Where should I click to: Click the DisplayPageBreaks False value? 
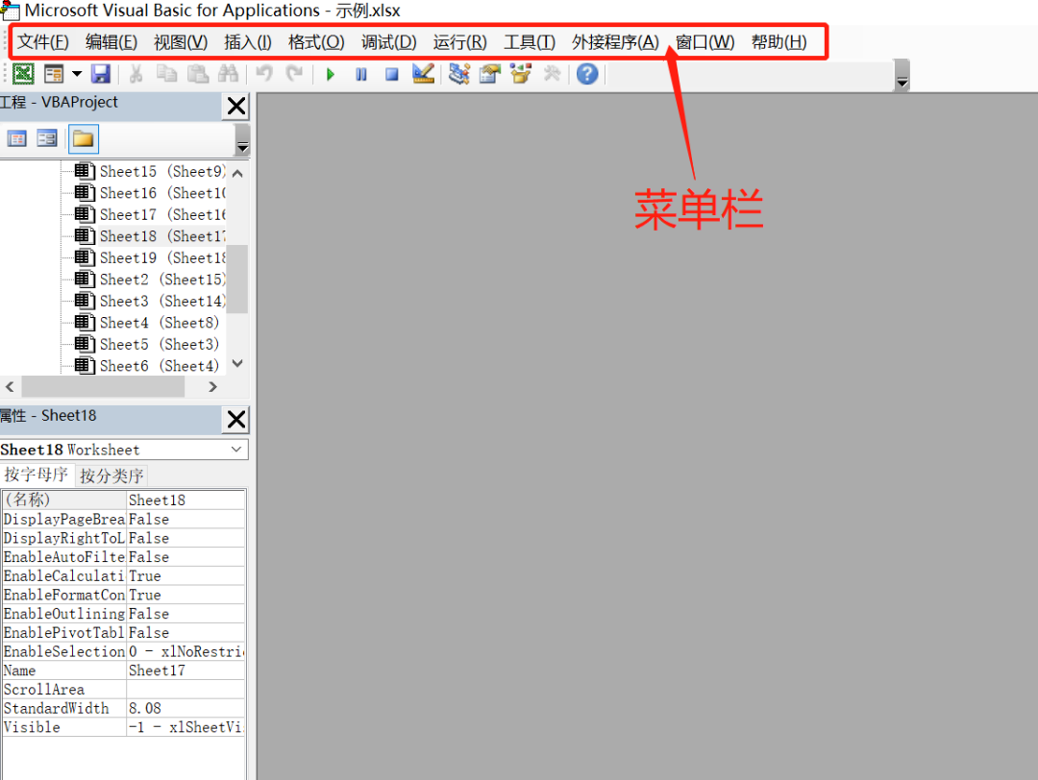click(186, 520)
